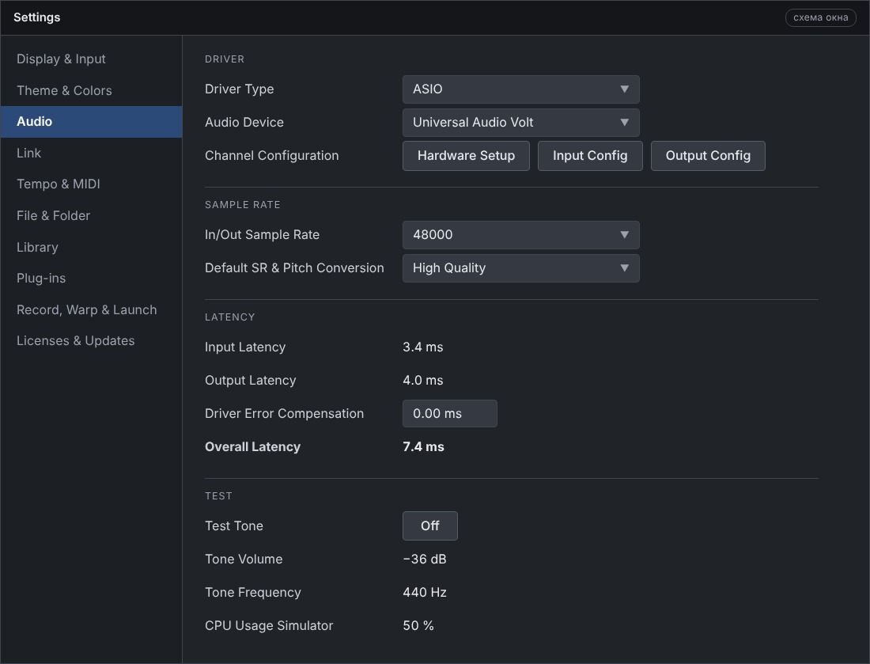Click the Default SR & Pitch Conversion label
Screen dimensions: 870x664
[294, 268]
